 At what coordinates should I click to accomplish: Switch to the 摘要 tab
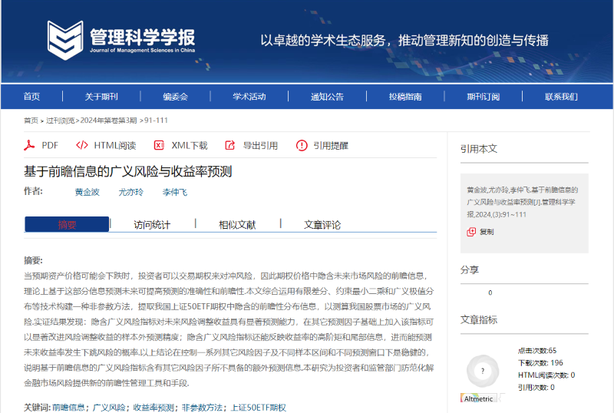point(67,224)
